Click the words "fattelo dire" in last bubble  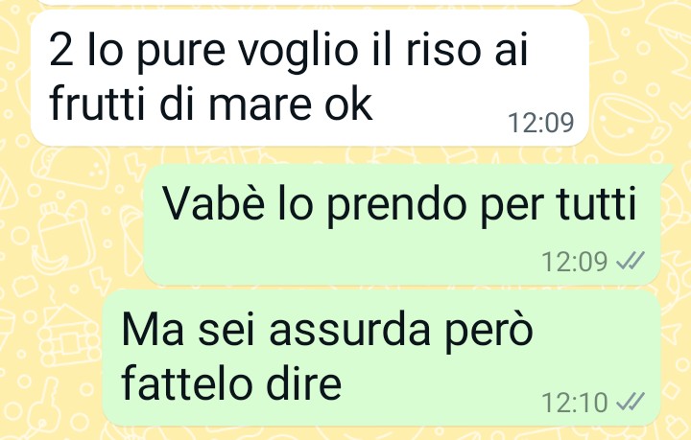click(x=231, y=382)
